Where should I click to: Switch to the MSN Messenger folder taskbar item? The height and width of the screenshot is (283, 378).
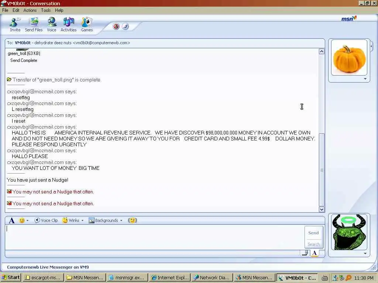tap(85, 278)
